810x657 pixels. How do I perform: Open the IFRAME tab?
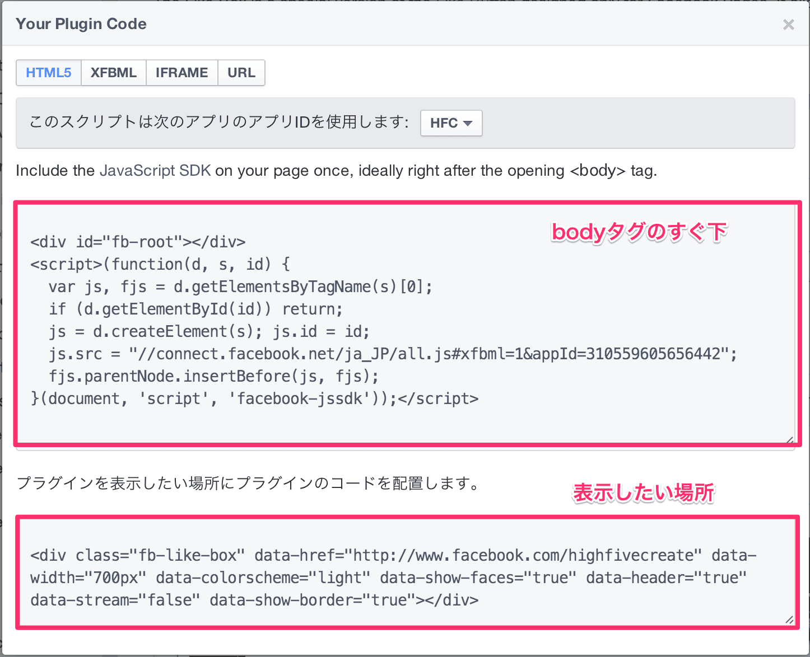(182, 73)
